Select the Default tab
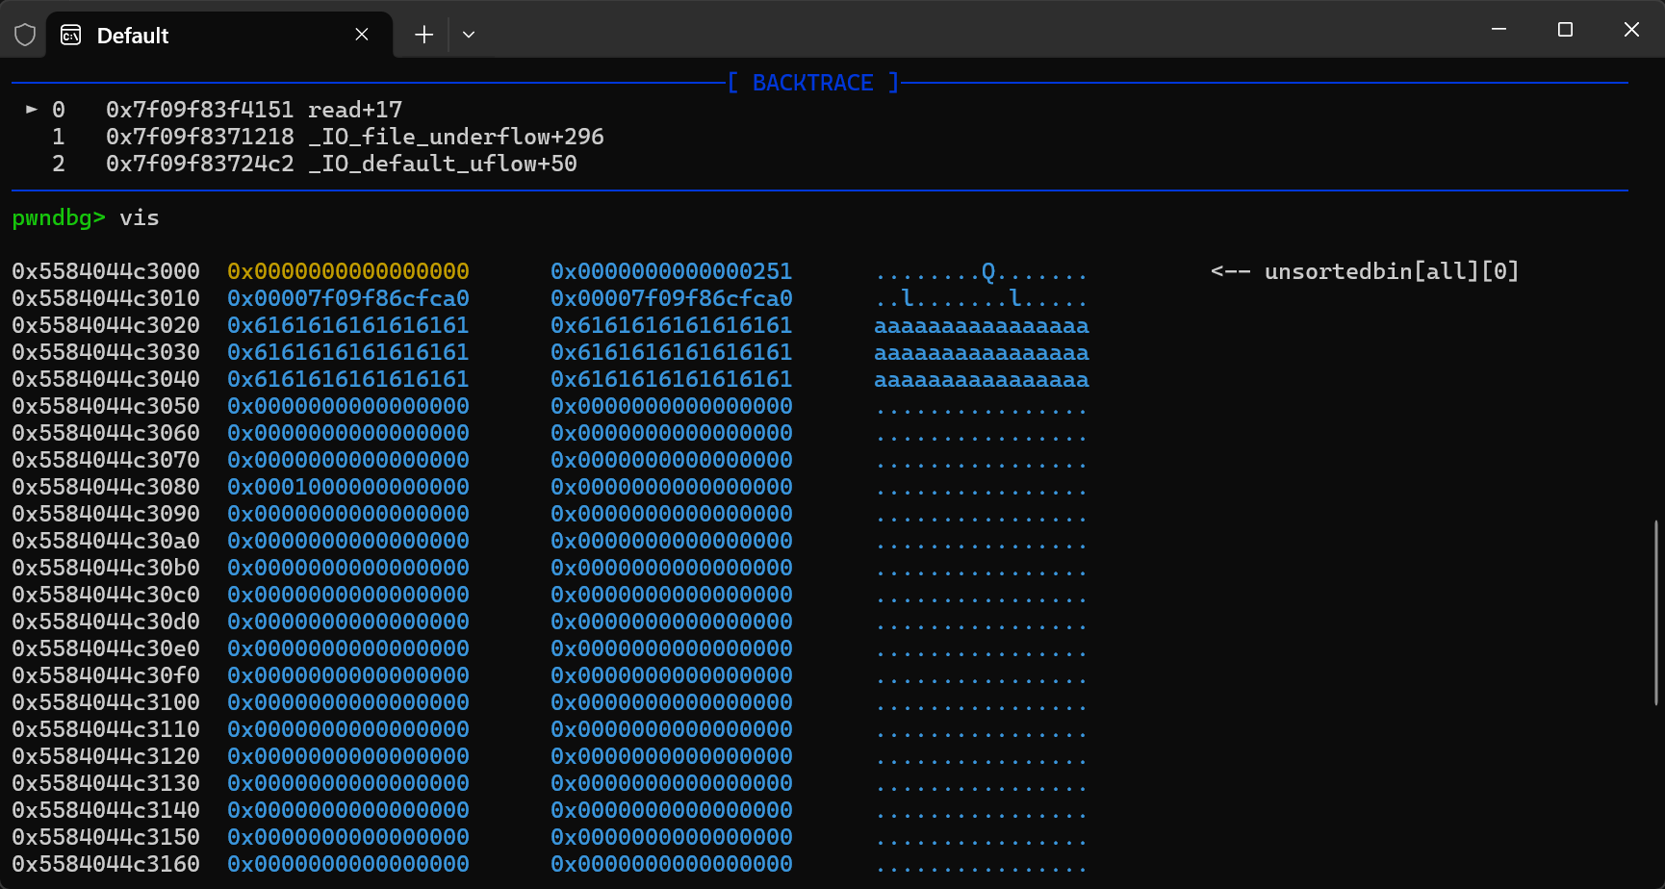Screen dimensions: 1665x889 point(192,36)
